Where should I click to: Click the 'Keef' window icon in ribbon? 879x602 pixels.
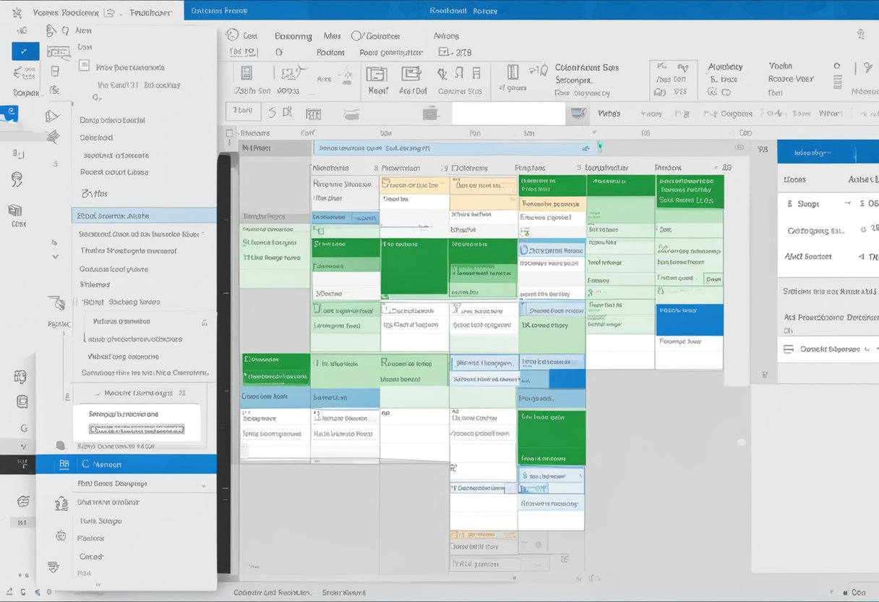point(375,74)
